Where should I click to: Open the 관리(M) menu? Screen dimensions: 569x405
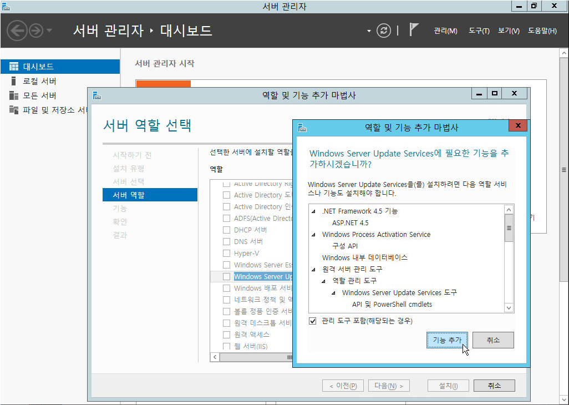(445, 31)
